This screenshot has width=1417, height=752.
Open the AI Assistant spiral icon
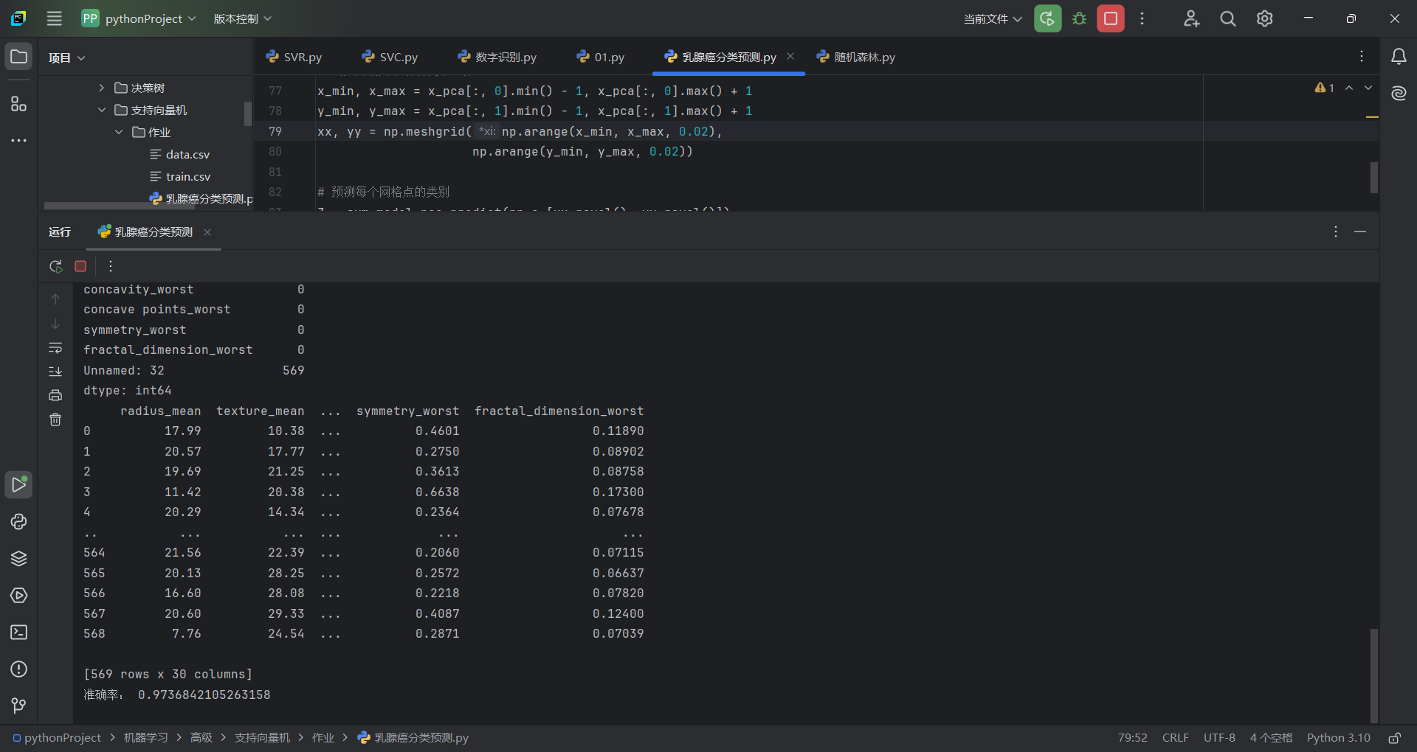point(1399,94)
